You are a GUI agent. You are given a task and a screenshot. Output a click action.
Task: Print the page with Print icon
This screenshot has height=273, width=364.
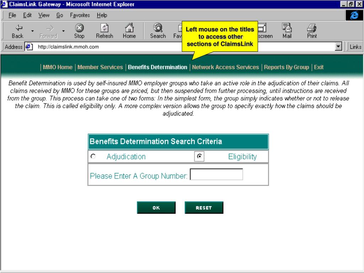(312, 31)
